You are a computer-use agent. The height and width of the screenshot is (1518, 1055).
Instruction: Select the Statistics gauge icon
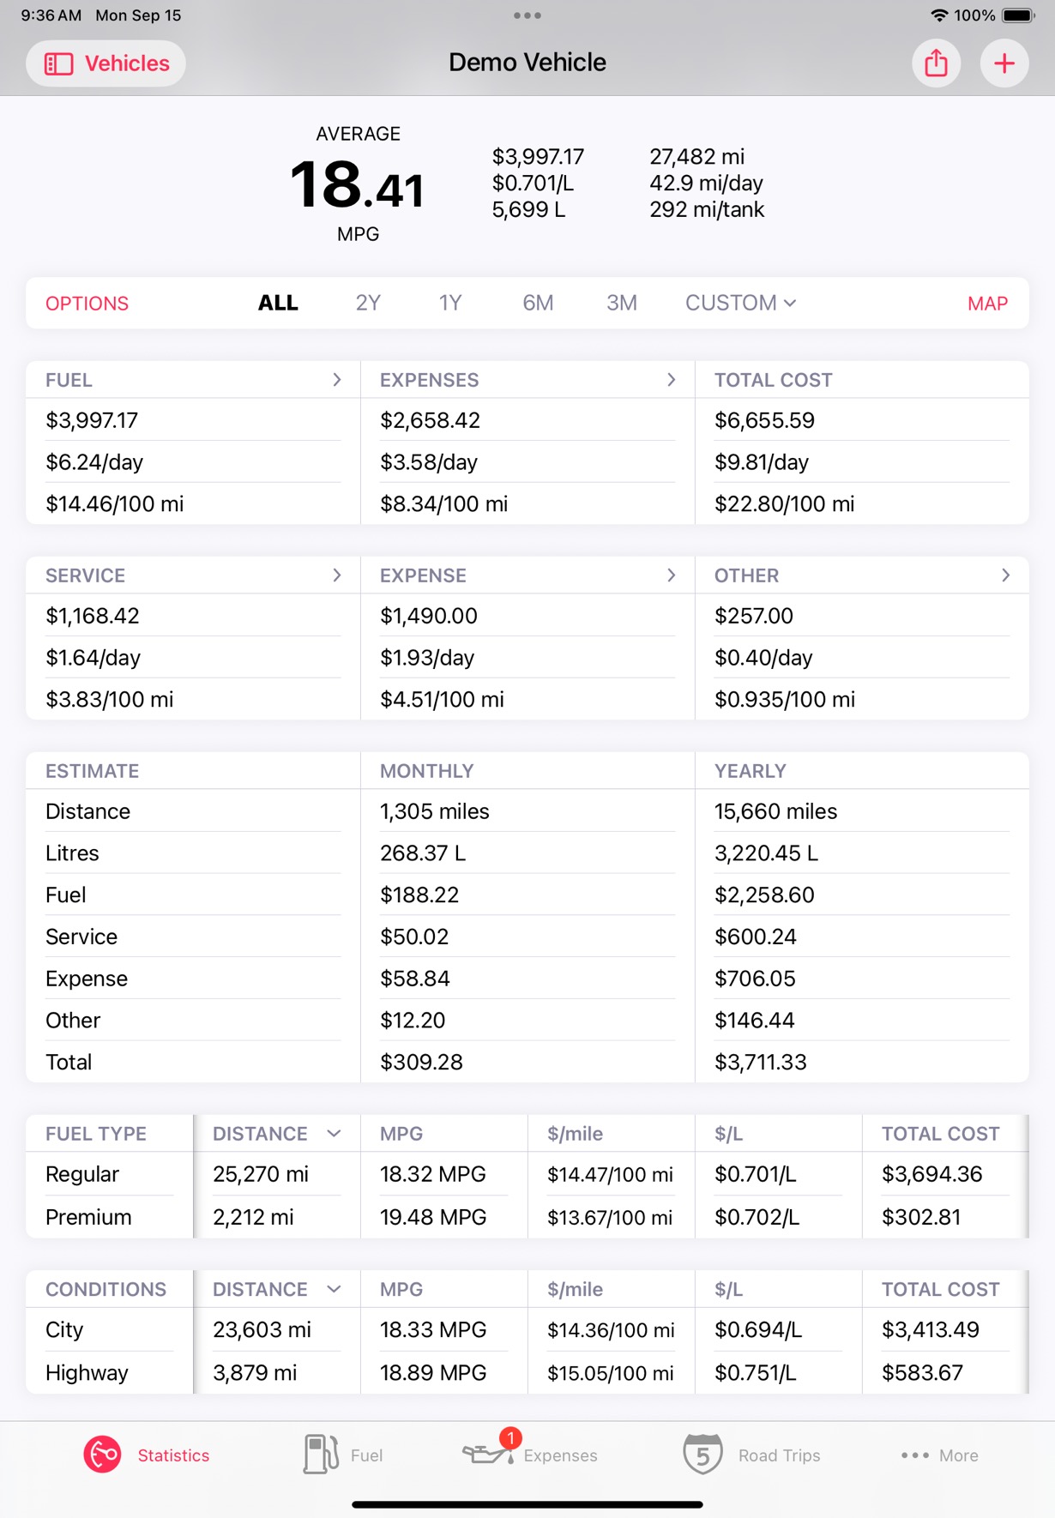(102, 1455)
